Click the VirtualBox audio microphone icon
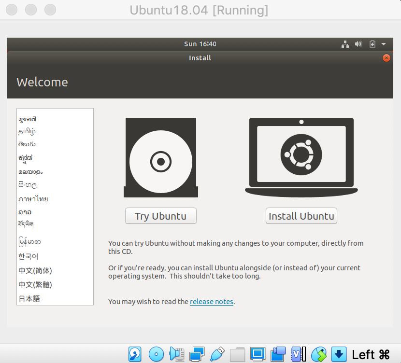 (x=177, y=354)
